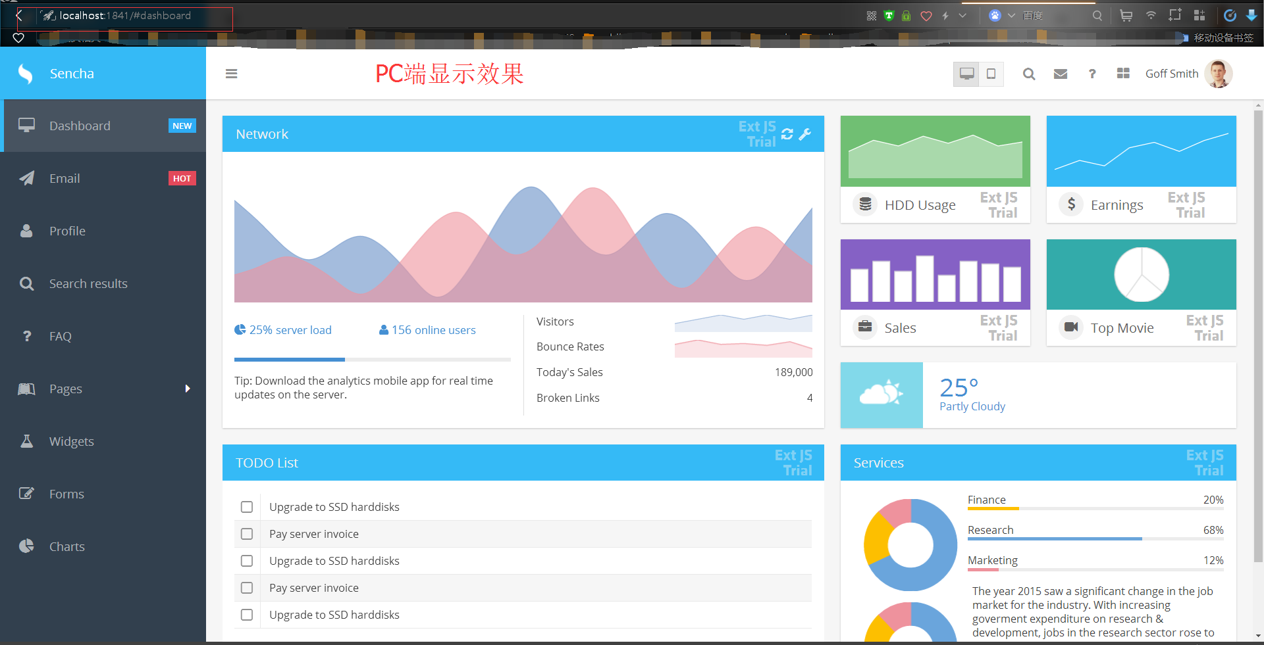This screenshot has width=1264, height=645.
Task: Click the Sales briefcase icon
Action: coord(865,327)
